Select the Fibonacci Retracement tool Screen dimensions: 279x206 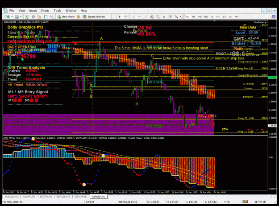tap(158, 16)
